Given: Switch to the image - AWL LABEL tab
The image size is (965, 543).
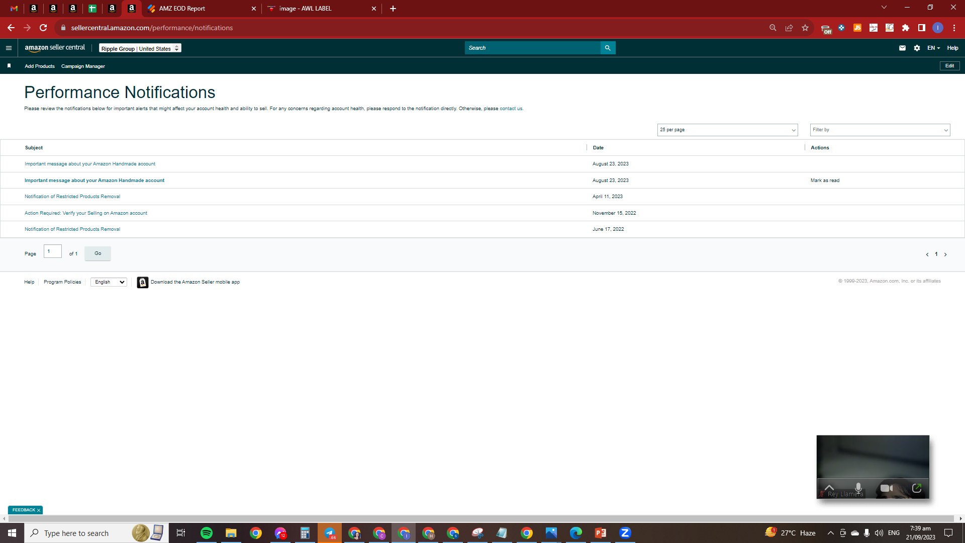Looking at the screenshot, I should tap(322, 9).
